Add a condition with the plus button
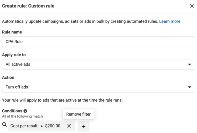This screenshot has height=133, width=197. click(84, 127)
